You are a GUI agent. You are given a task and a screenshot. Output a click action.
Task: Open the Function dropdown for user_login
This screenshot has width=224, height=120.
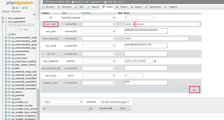coord(99,24)
